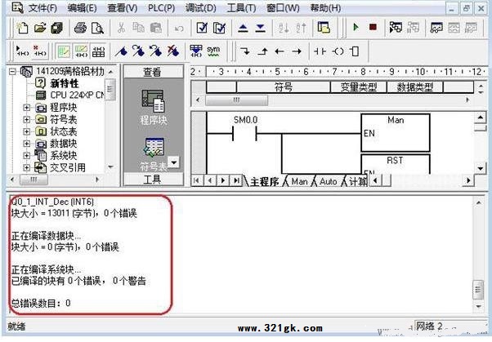Click the Compile All icon
Image resolution: width=492 pixels, height=342 pixels.
click(219, 29)
